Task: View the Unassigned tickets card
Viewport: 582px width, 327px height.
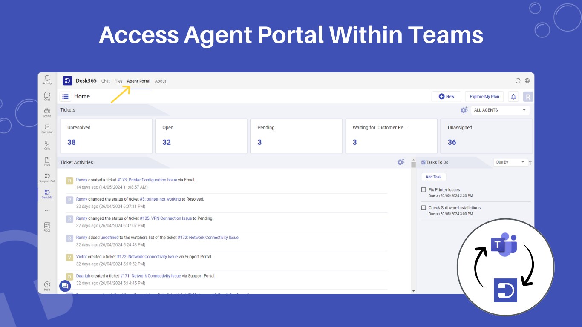Action: [487, 136]
